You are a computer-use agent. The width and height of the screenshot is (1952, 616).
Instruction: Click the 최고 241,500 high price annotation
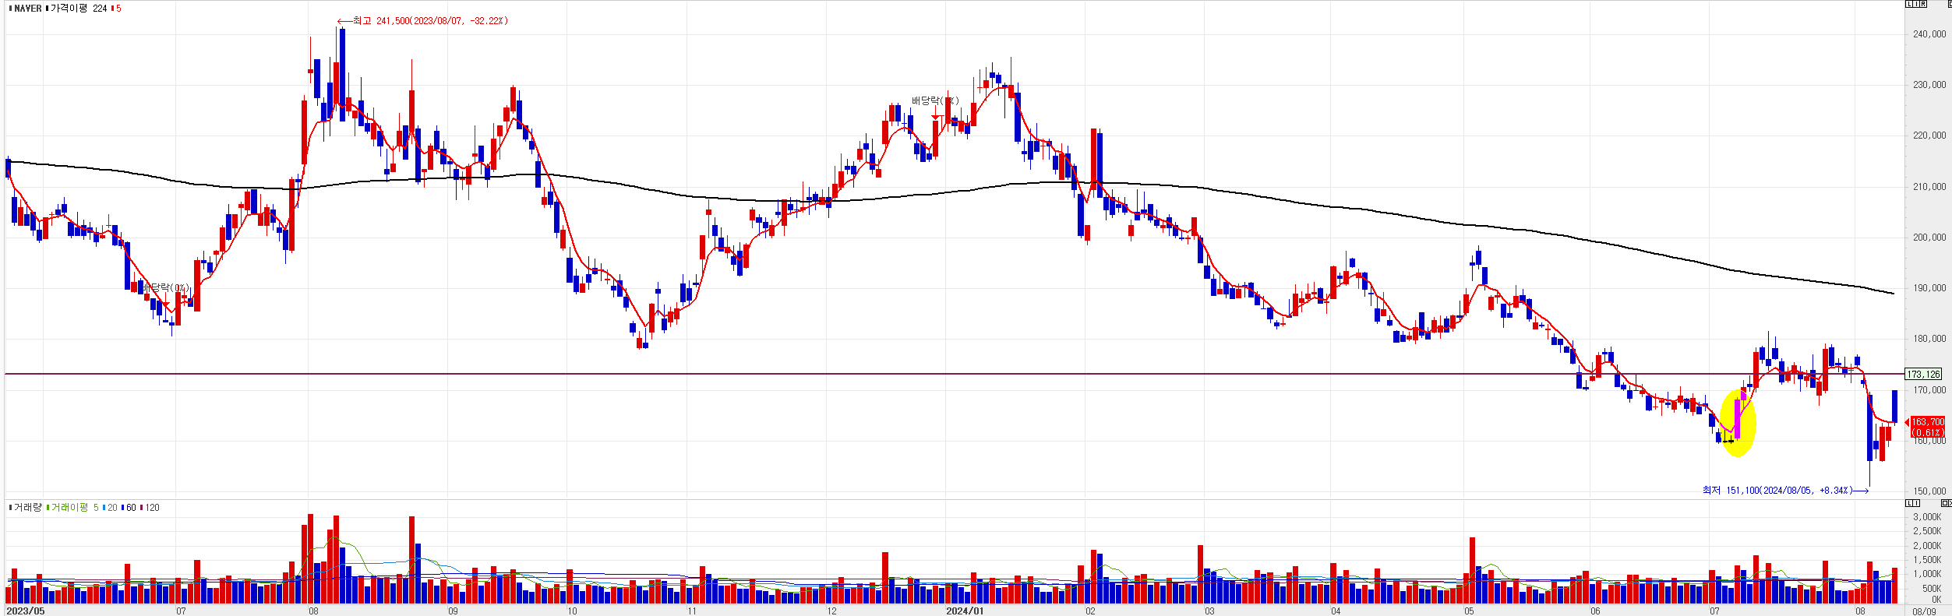click(x=422, y=21)
